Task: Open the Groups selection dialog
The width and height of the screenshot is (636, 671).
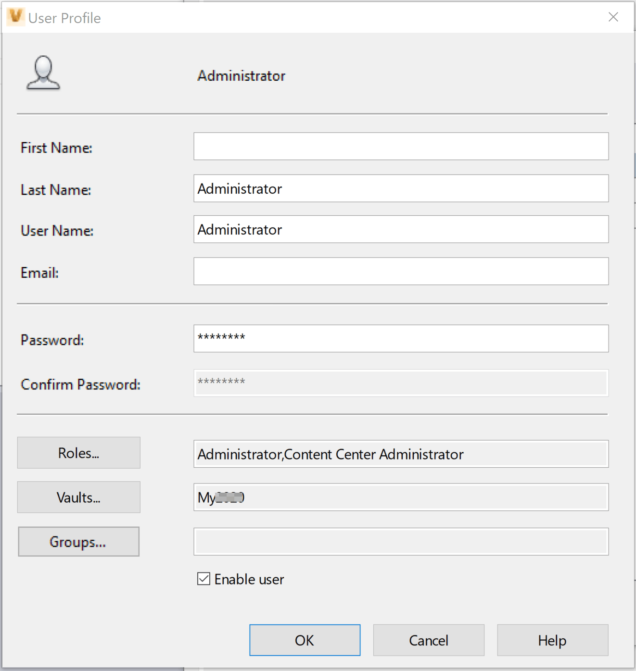Action: (78, 541)
